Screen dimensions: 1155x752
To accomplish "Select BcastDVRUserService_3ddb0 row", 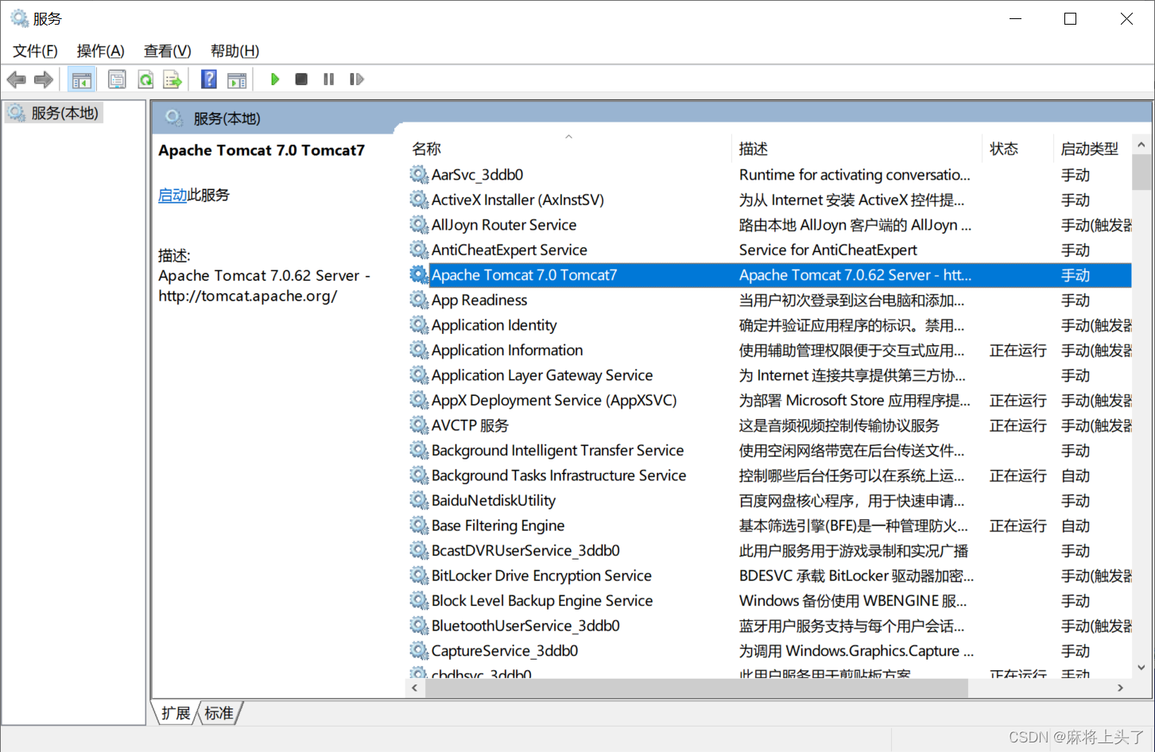I will tap(769, 550).
